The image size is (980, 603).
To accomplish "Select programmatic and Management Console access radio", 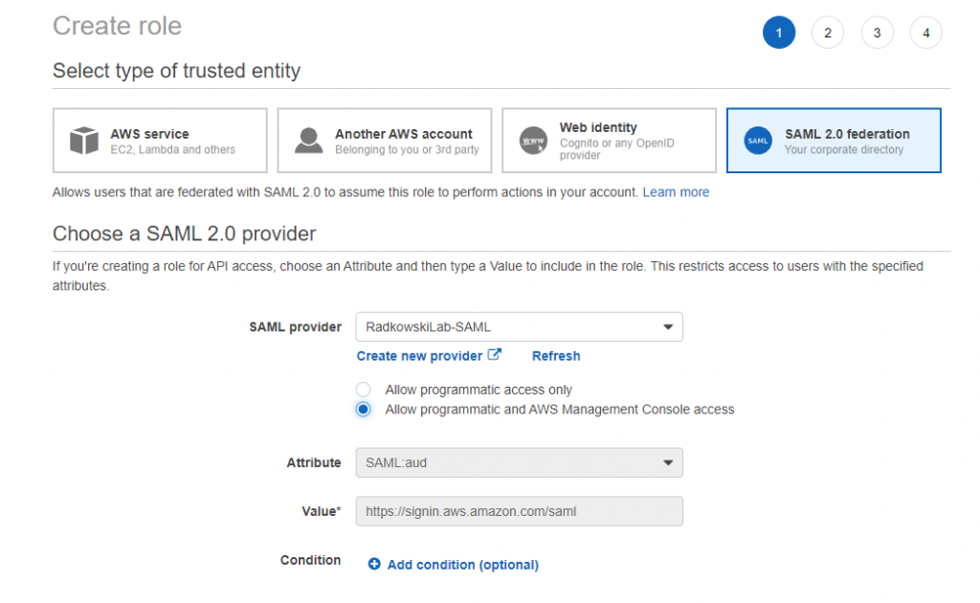I will [x=363, y=410].
